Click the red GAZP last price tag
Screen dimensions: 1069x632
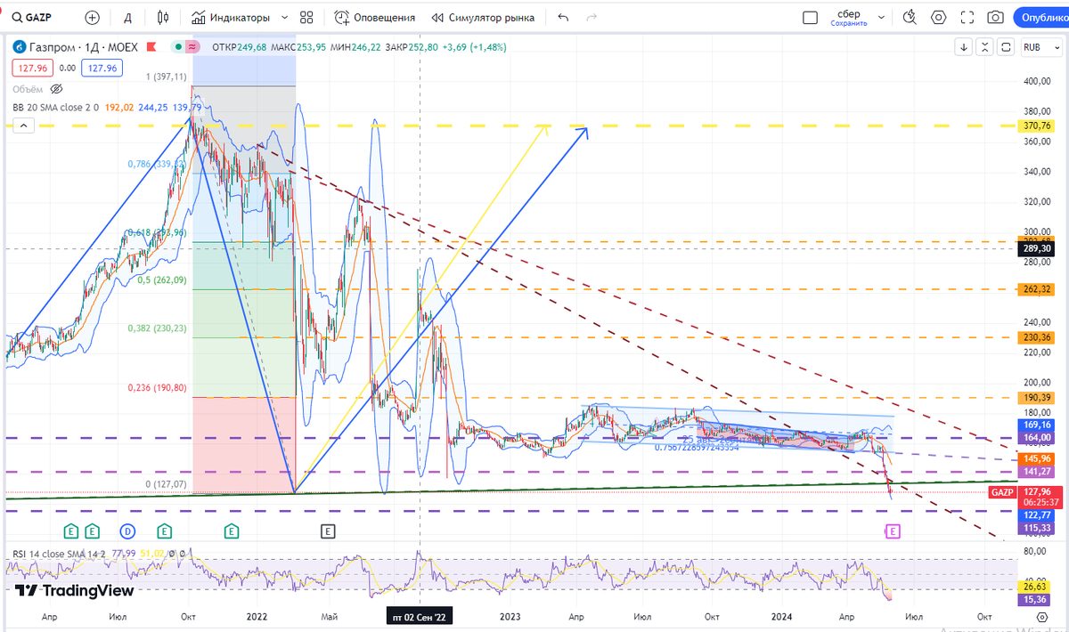(x=1001, y=491)
